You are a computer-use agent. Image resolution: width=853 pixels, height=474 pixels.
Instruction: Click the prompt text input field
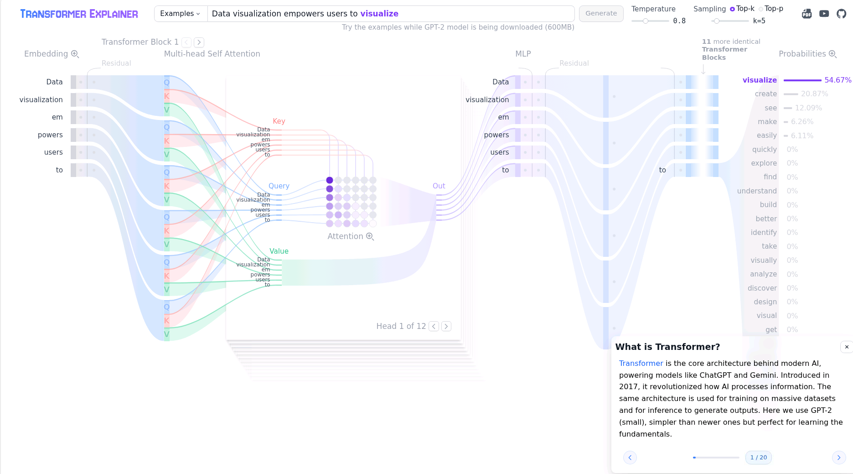click(x=390, y=14)
